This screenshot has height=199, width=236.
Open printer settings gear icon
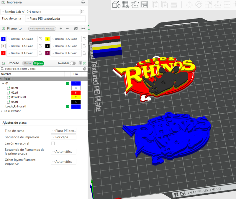click(x=83, y=2)
